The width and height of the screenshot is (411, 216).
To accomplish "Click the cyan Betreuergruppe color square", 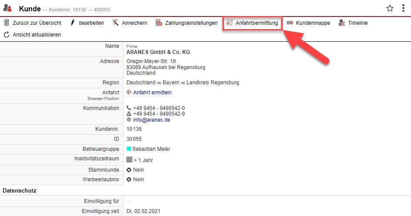I will (x=129, y=149).
